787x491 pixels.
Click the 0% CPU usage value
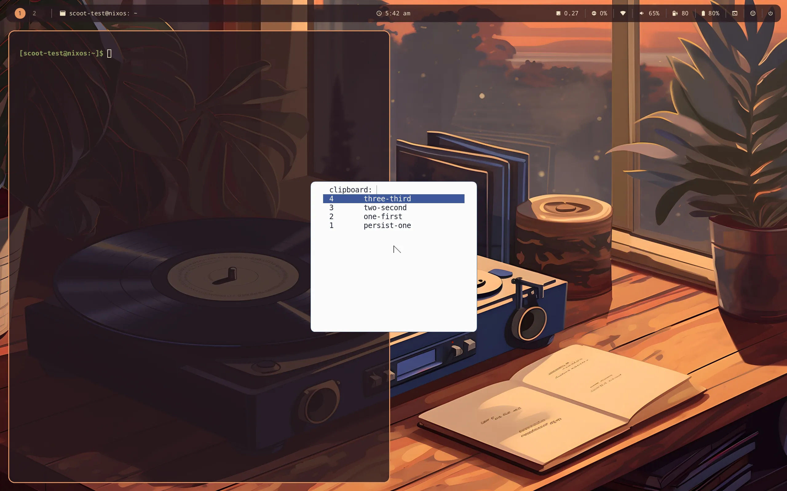(x=603, y=13)
